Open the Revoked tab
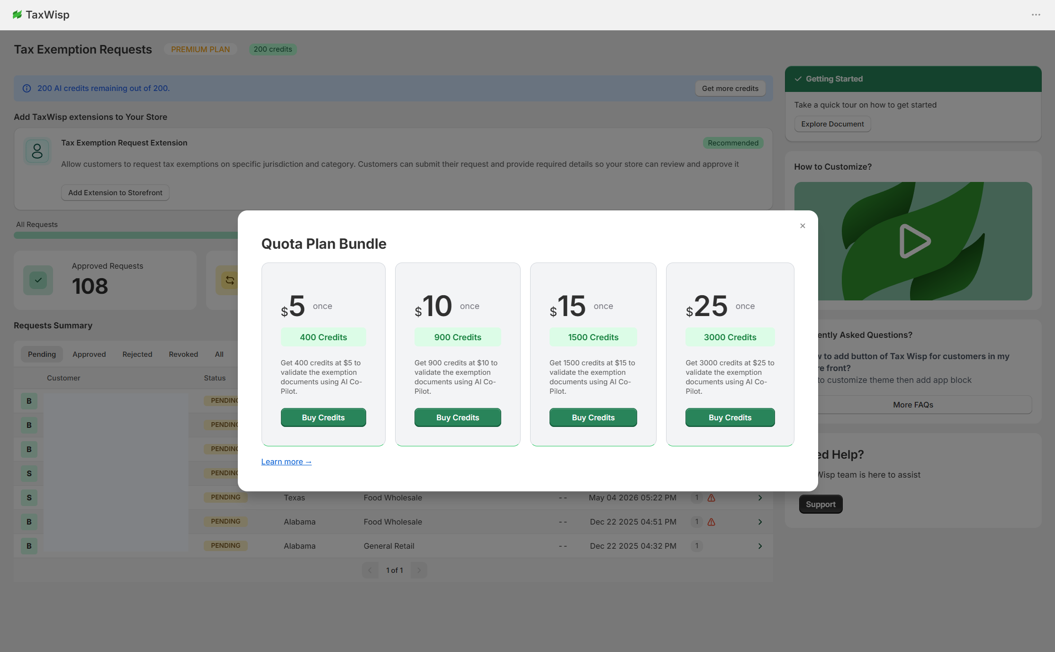Viewport: 1055px width, 652px height. pyautogui.click(x=183, y=354)
